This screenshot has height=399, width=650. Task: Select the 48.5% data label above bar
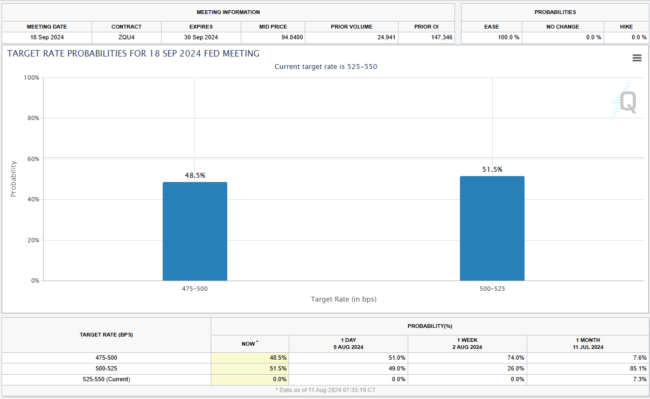(x=195, y=176)
